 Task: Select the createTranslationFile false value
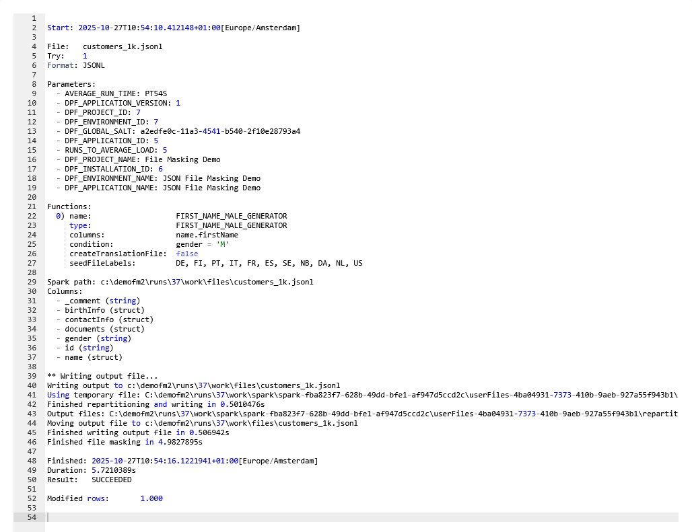[x=186, y=254]
